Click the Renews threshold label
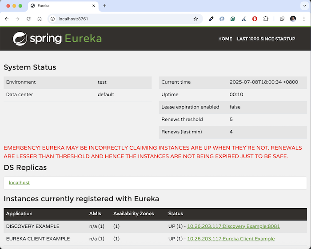This screenshot has height=249, width=311. coord(182,120)
